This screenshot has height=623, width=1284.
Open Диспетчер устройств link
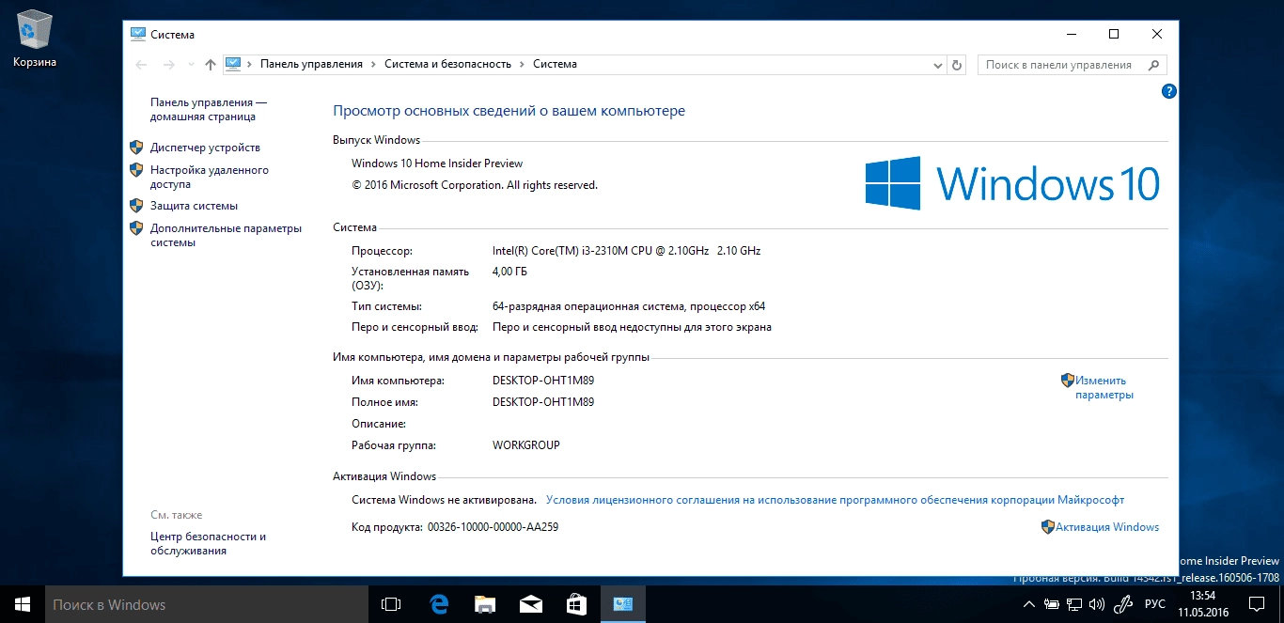(205, 148)
